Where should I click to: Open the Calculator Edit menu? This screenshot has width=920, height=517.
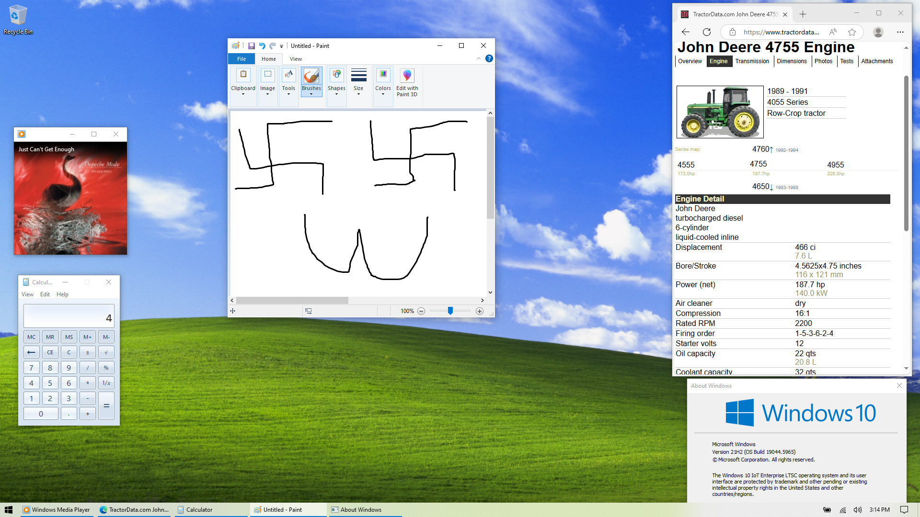tap(45, 294)
